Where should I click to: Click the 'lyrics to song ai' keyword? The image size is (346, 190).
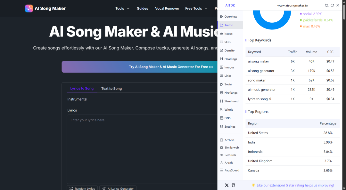point(259,99)
